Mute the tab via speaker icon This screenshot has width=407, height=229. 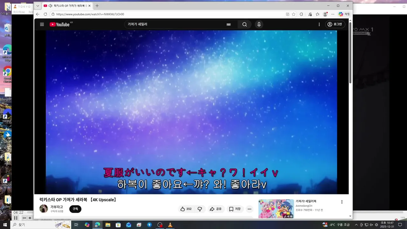click(x=50, y=6)
